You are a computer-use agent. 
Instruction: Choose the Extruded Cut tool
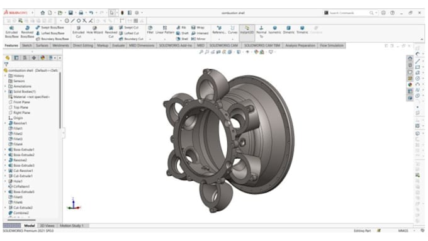pyautogui.click(x=78, y=32)
